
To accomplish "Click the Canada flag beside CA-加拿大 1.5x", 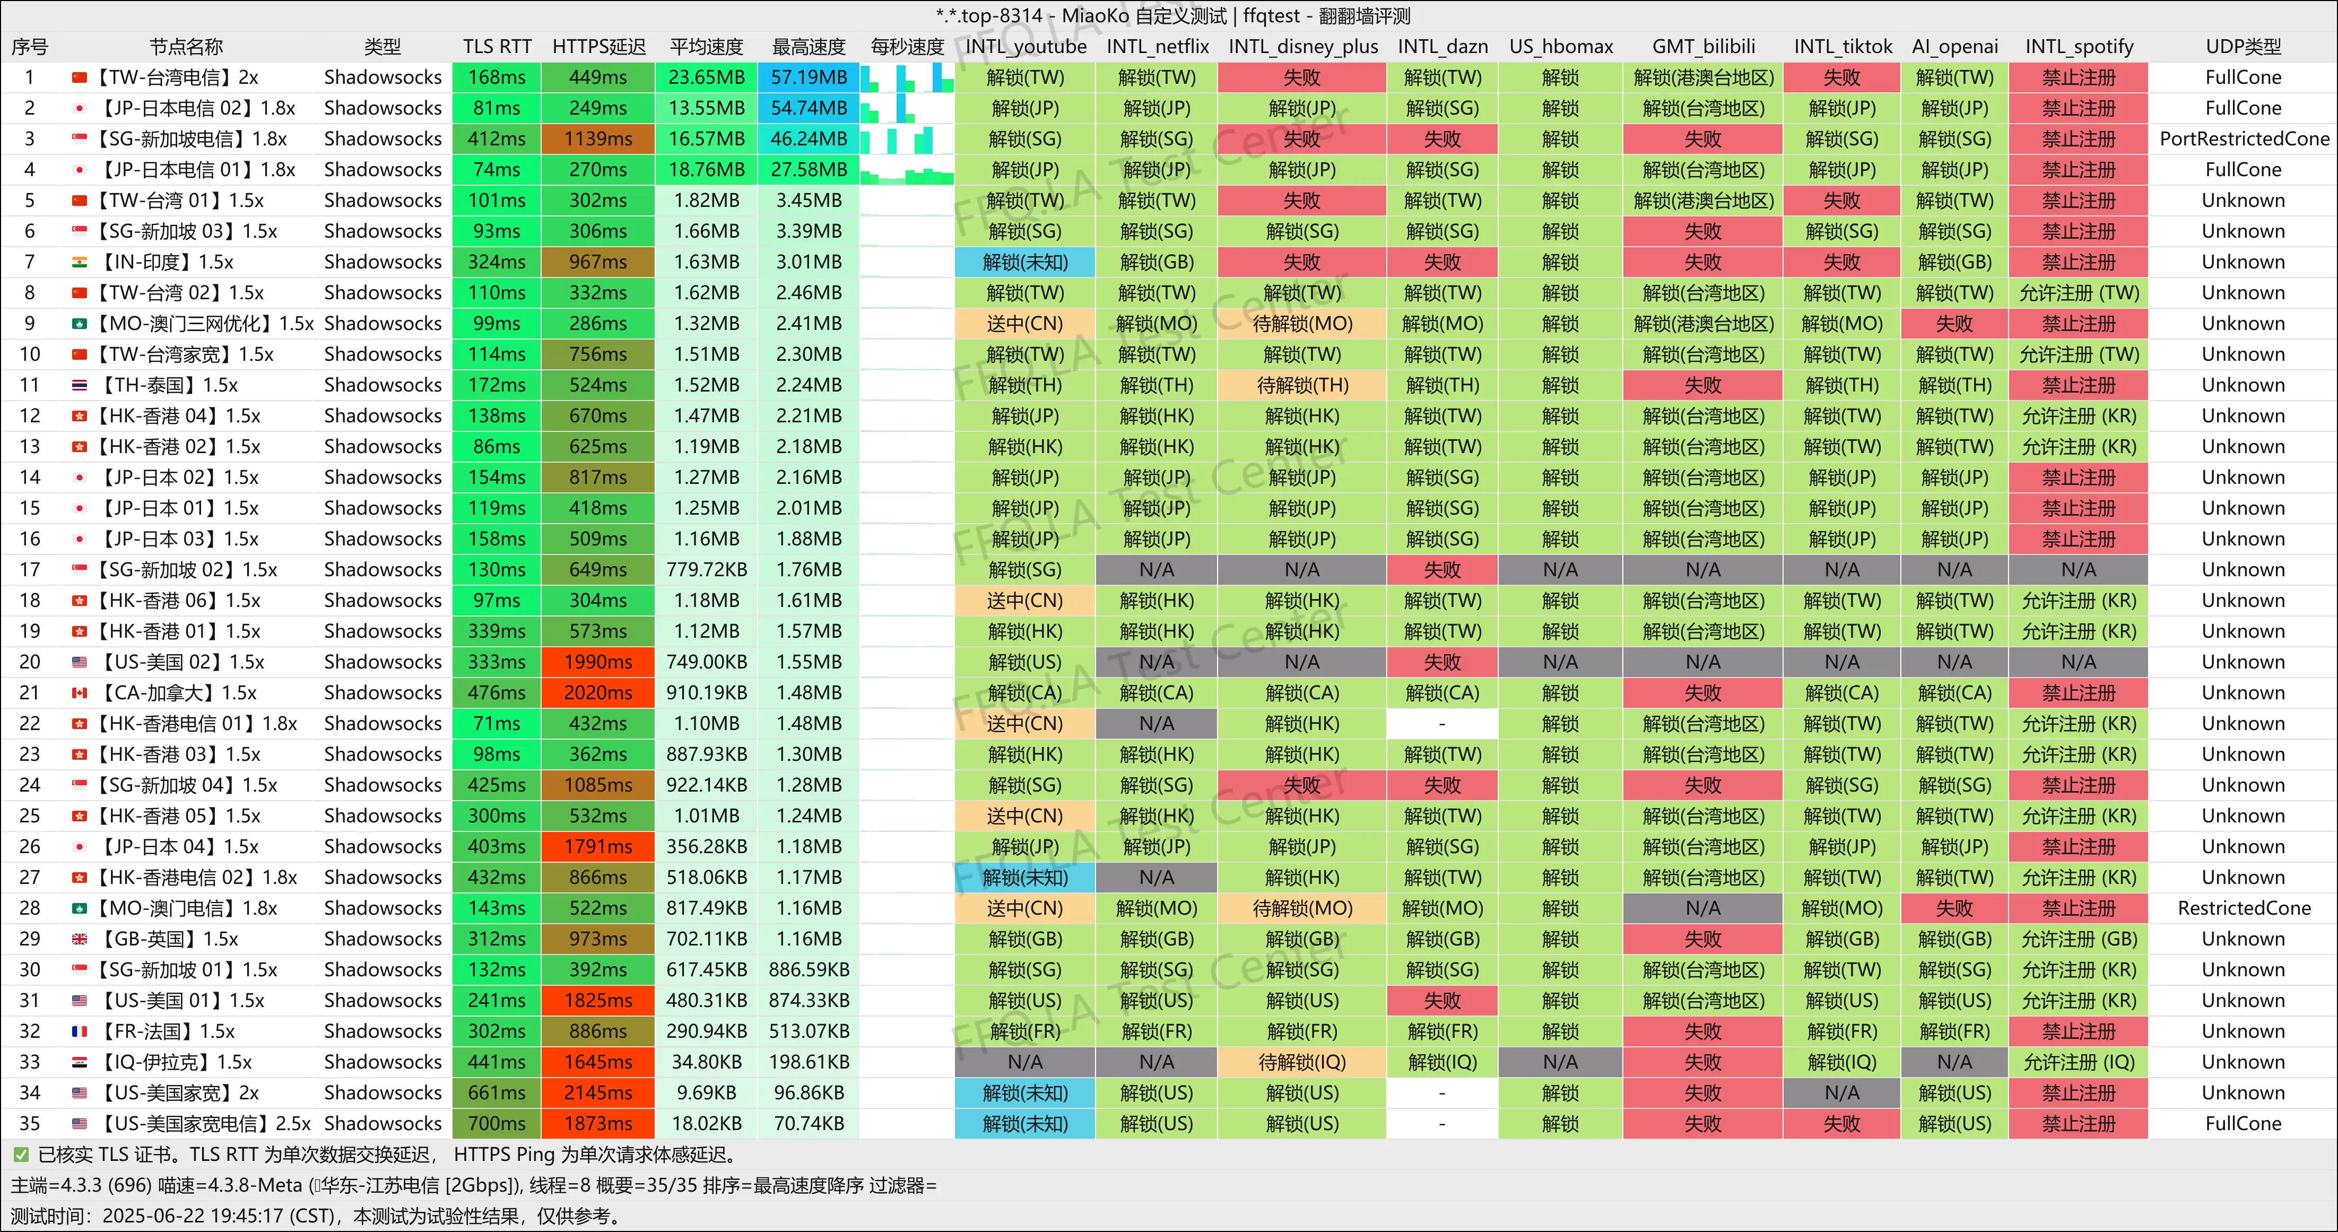I will tap(79, 693).
